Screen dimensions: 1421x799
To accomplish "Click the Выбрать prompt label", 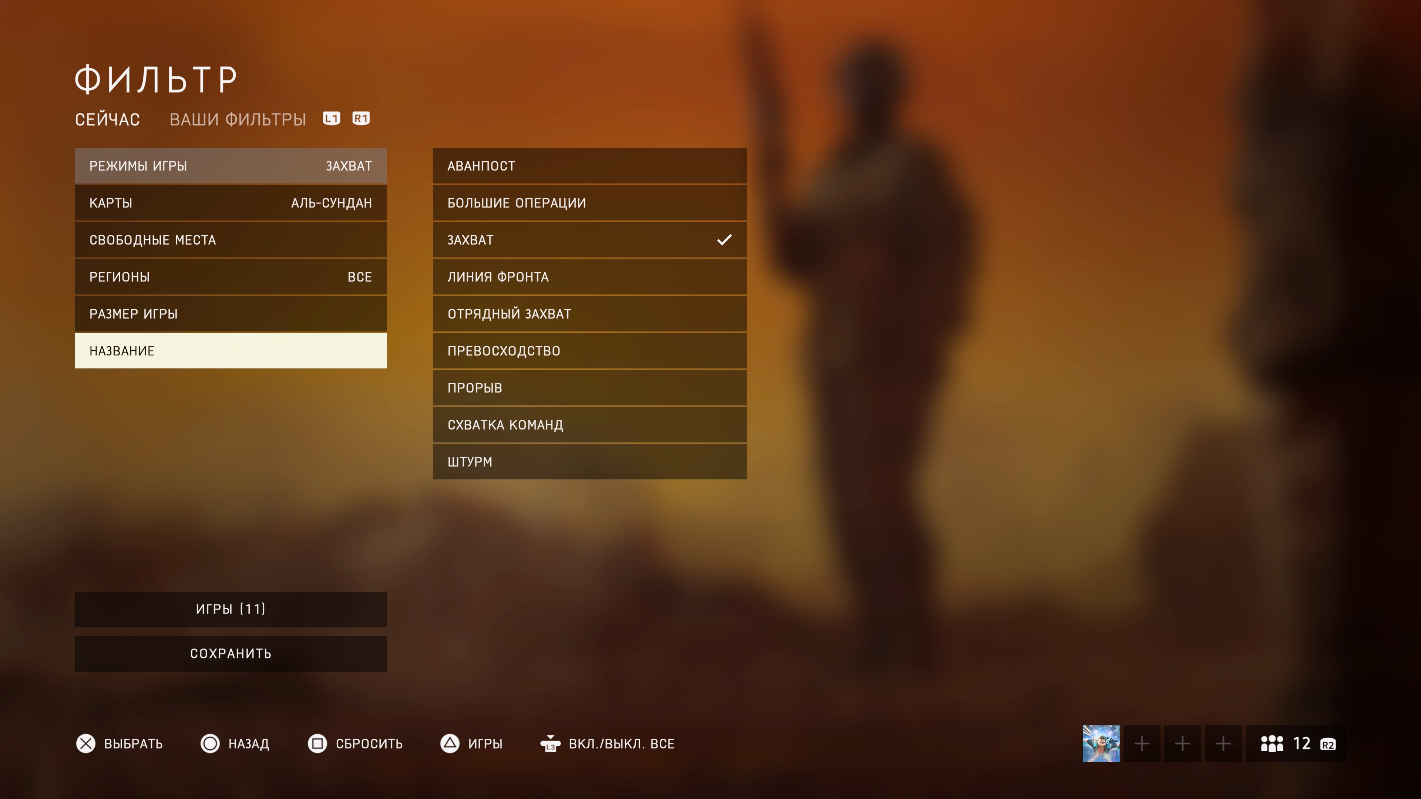I will [134, 744].
